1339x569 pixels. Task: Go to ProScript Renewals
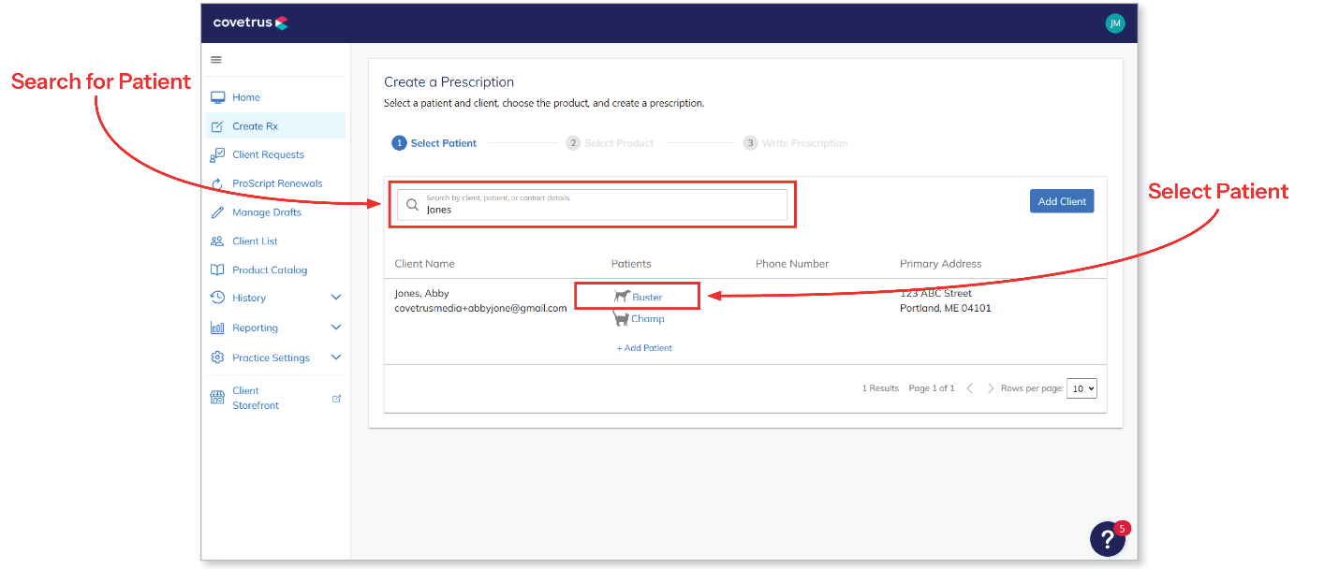pyautogui.click(x=277, y=183)
